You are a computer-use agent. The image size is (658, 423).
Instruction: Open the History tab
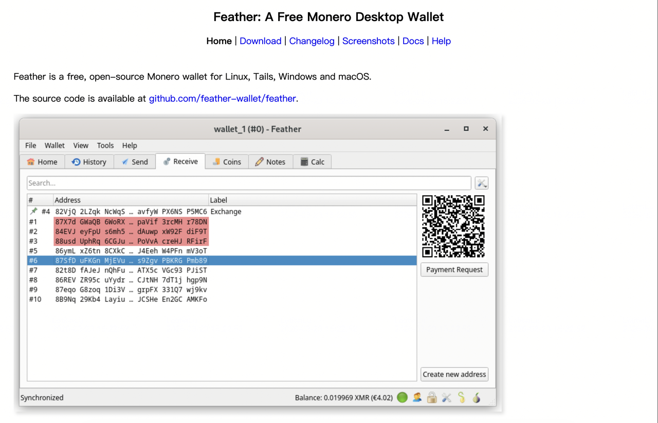click(x=89, y=162)
